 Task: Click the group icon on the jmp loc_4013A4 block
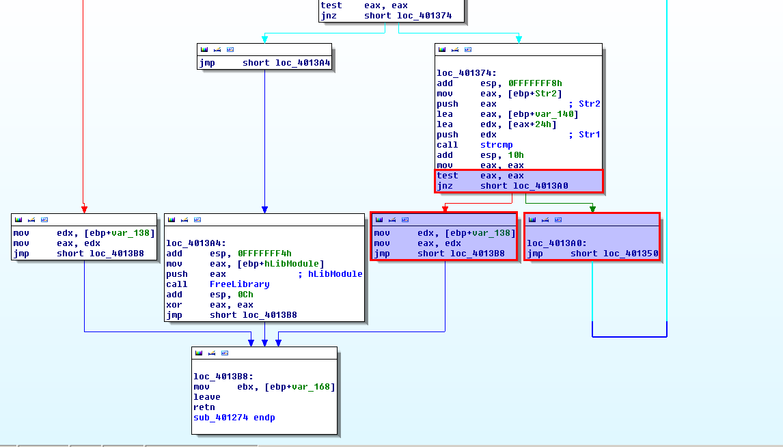pyautogui.click(x=230, y=50)
